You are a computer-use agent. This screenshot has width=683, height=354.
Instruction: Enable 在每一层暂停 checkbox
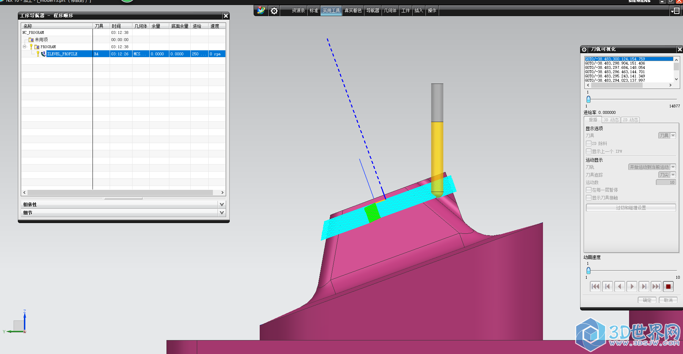pos(588,190)
